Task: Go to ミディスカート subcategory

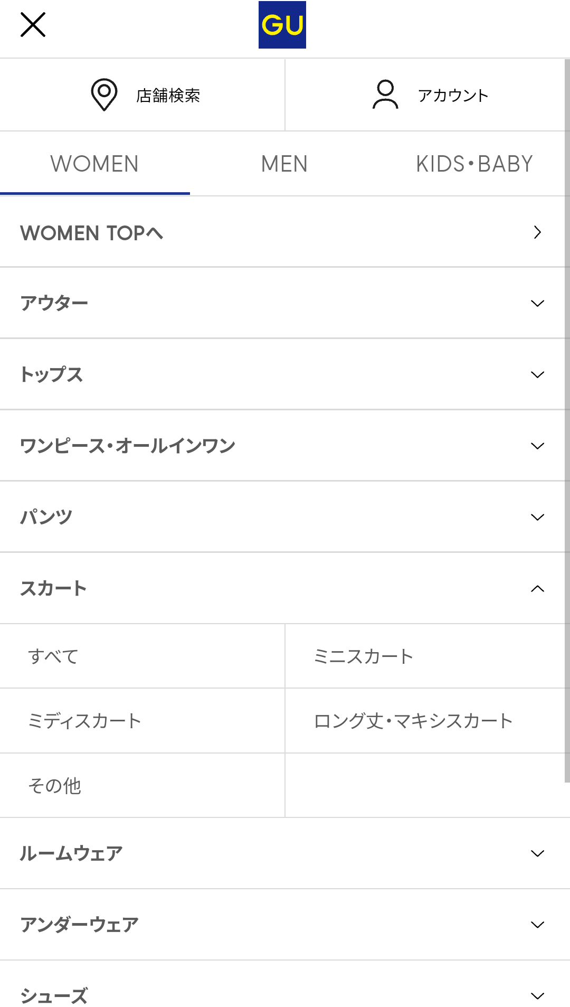Action: (84, 721)
